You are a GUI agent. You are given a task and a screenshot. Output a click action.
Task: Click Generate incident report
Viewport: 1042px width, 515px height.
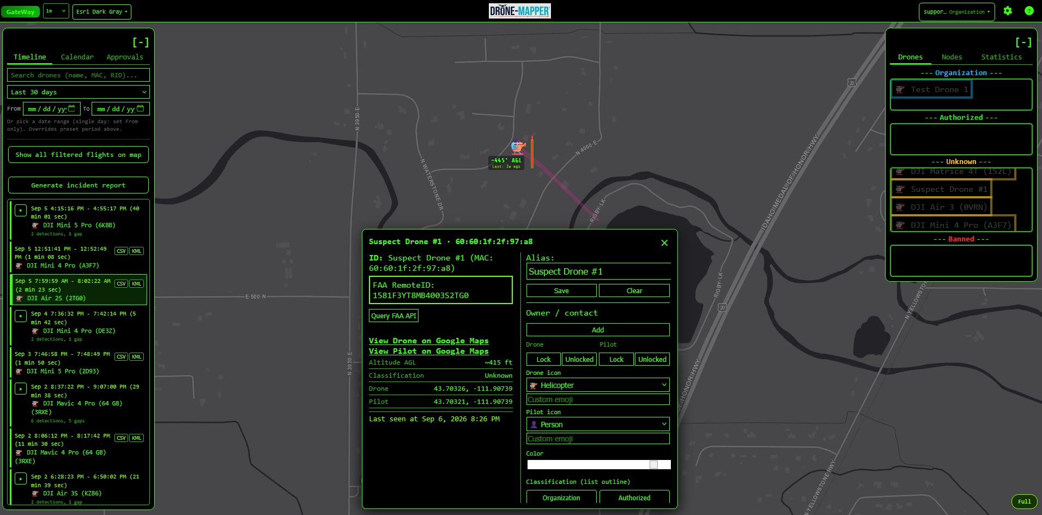tap(78, 185)
